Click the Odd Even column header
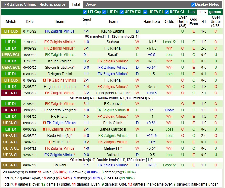Image resolution: width=225 pixels, height=188 pixels. tap(194, 22)
